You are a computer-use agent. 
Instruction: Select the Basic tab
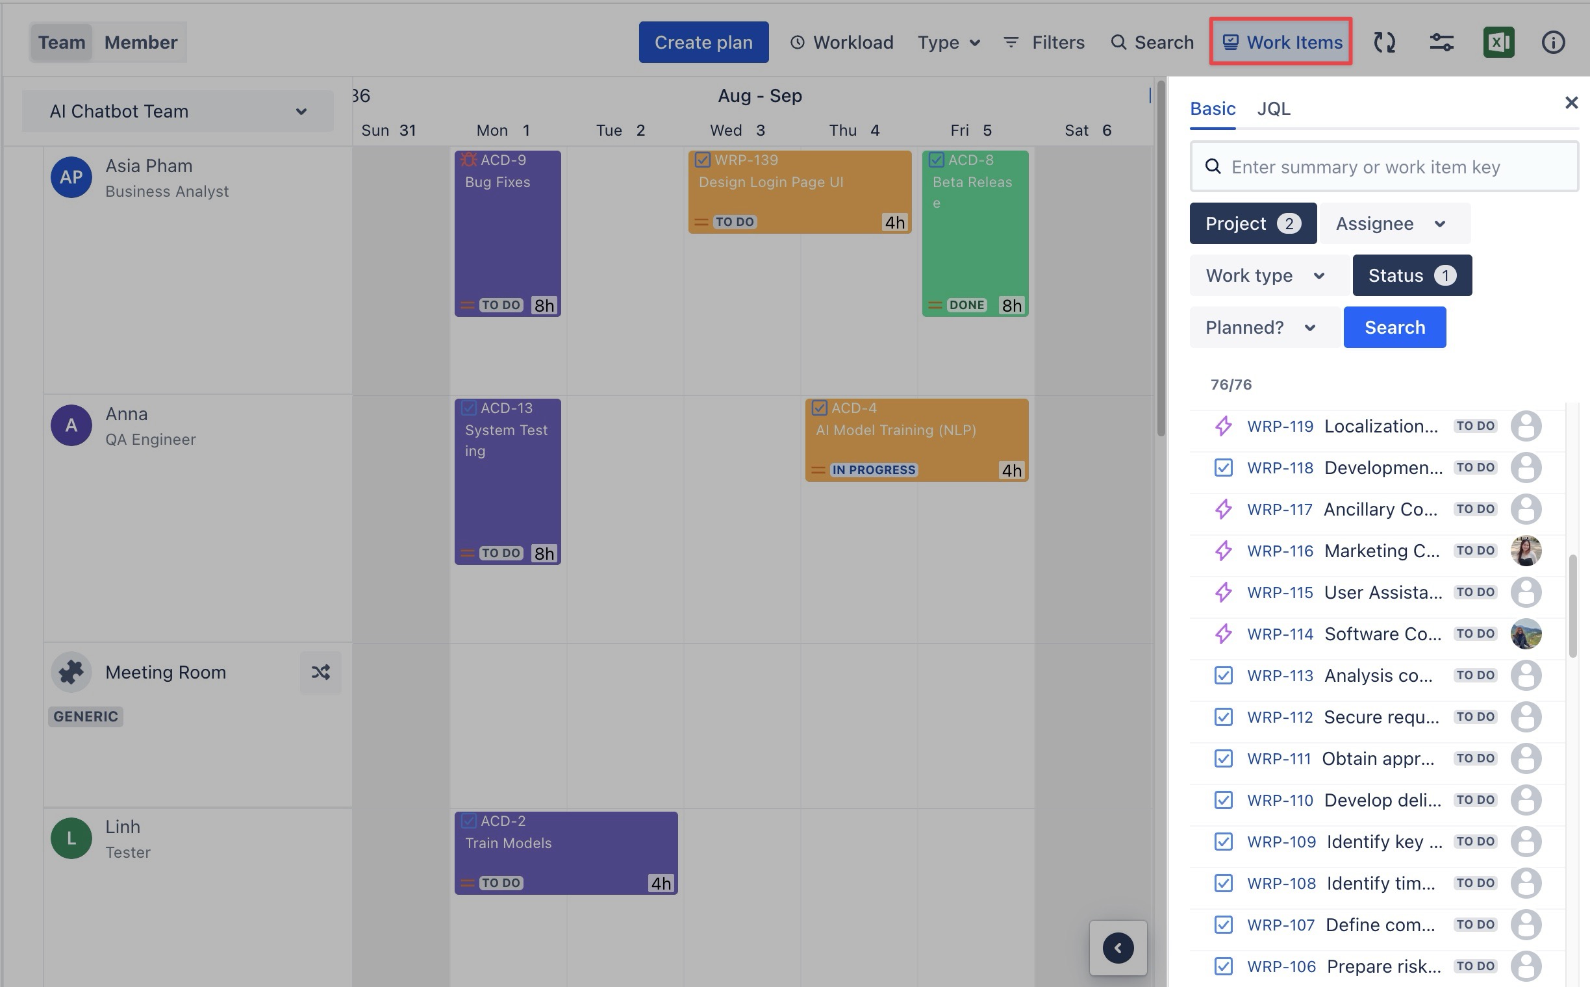coord(1213,109)
